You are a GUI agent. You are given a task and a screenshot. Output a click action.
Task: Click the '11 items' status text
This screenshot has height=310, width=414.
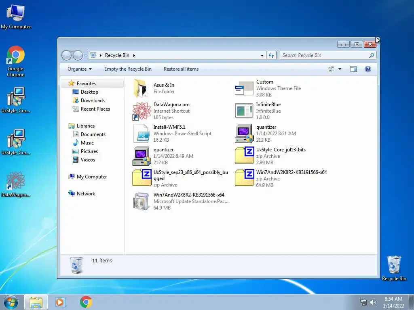[x=102, y=260]
